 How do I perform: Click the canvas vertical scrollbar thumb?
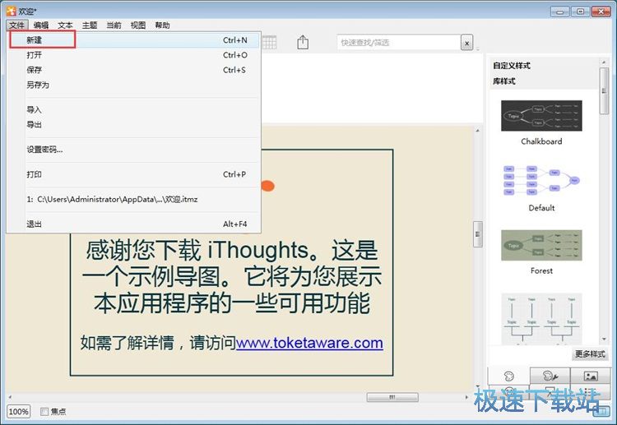pos(478,234)
